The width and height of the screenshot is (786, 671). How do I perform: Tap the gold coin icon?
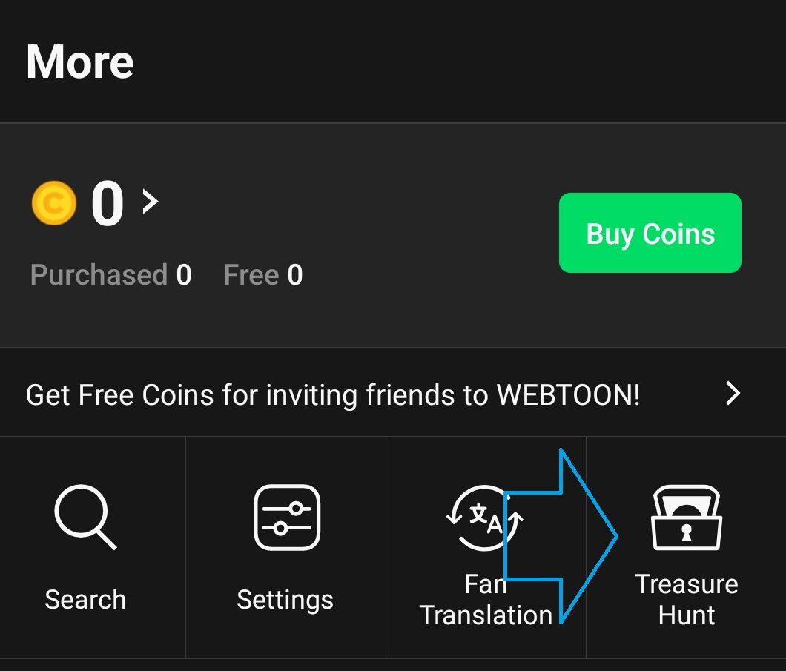[54, 203]
